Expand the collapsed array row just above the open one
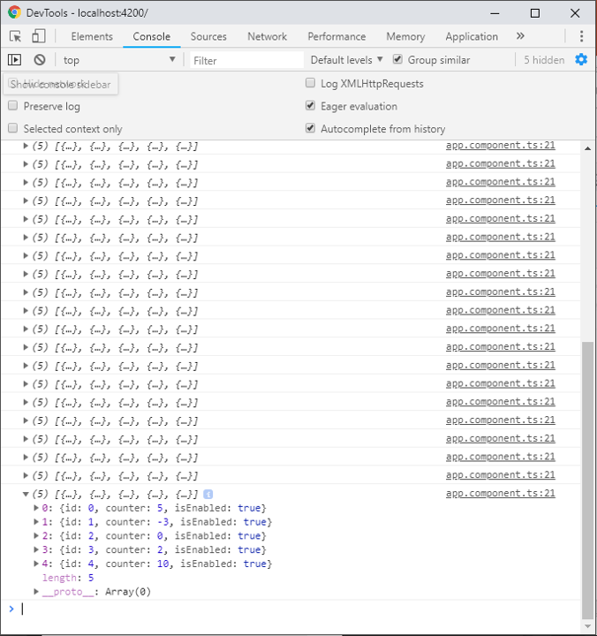597x636 pixels. click(x=26, y=475)
